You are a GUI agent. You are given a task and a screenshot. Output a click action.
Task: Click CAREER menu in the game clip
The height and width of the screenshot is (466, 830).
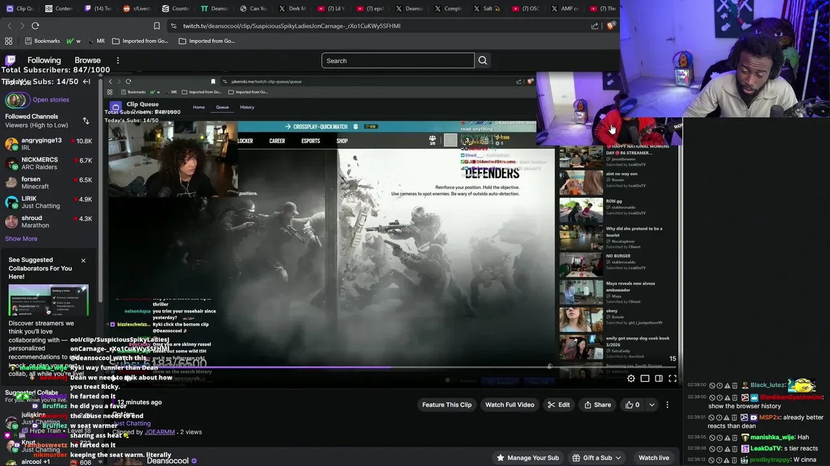coord(277,141)
